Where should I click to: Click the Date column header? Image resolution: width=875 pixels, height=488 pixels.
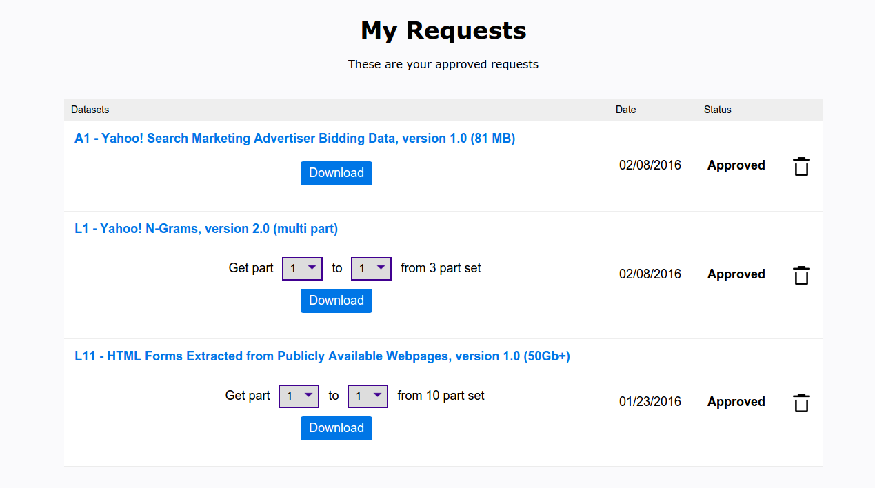[x=626, y=110]
